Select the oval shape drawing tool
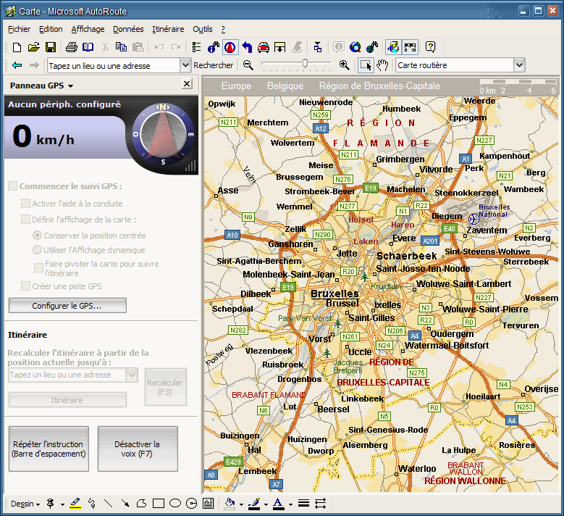 click(175, 503)
